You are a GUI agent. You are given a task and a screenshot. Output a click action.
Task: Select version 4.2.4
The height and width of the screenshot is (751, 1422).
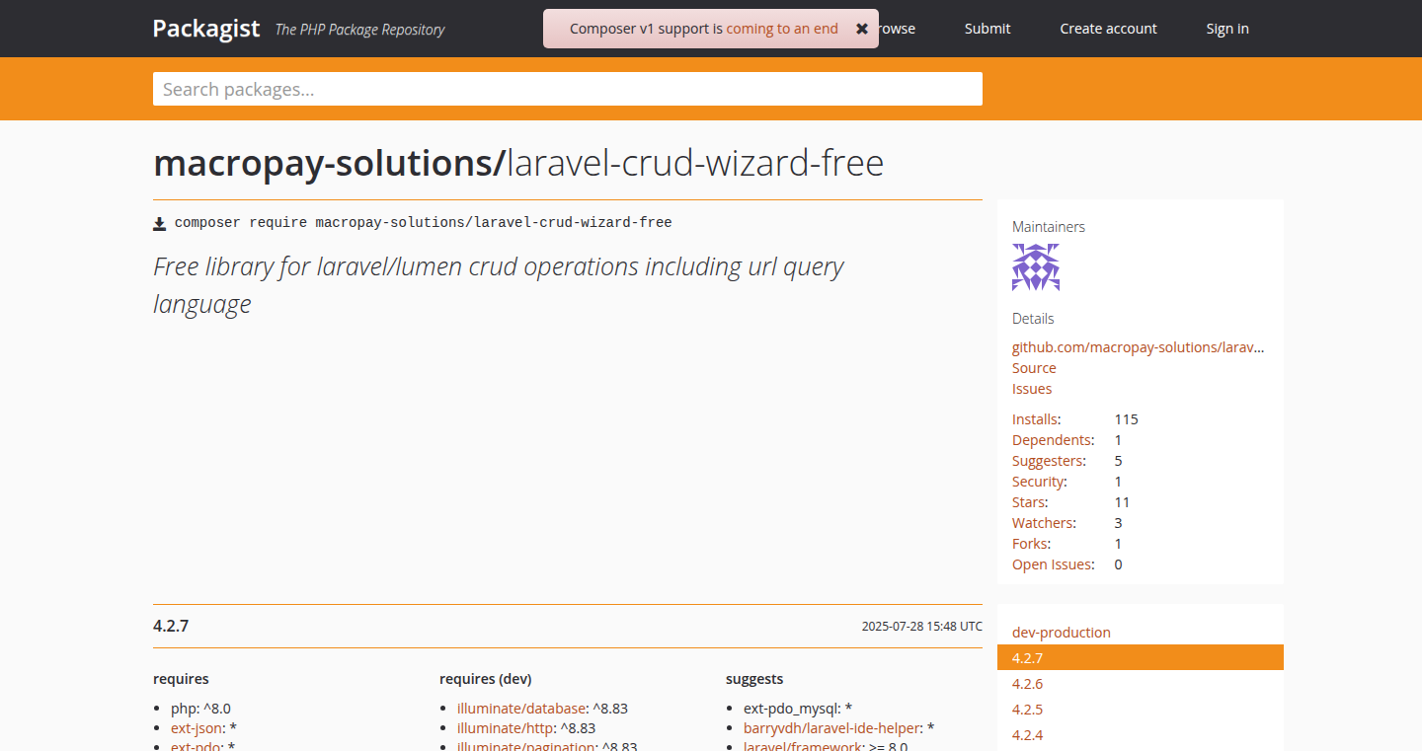coord(1027,735)
